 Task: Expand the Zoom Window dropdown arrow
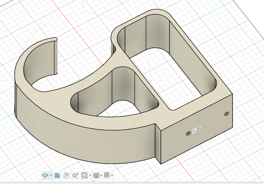point(90,175)
